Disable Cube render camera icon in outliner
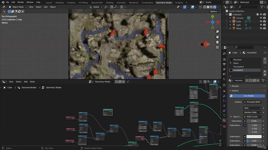The height and width of the screenshot is (150, 268). [265, 21]
